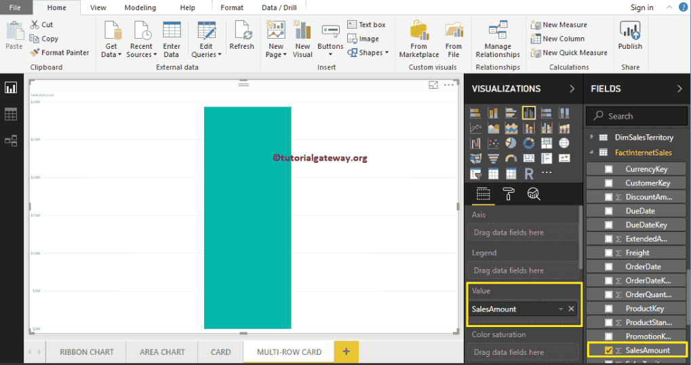Switch to Relationships view in left sidebar
The width and height of the screenshot is (691, 365).
(x=11, y=141)
